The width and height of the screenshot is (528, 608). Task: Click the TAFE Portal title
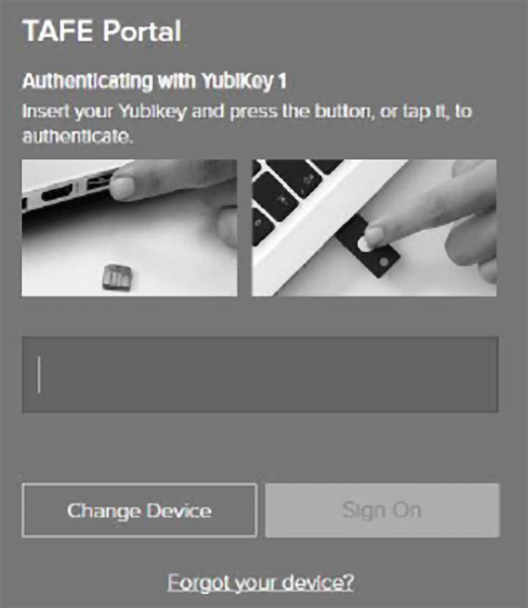pyautogui.click(x=102, y=31)
